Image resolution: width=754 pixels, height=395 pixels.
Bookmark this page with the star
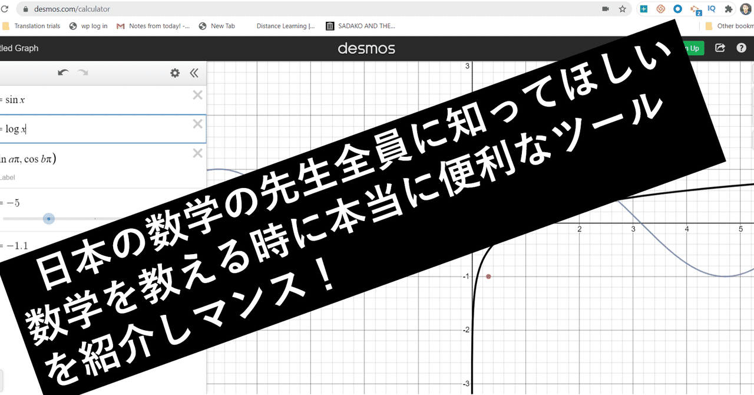[622, 9]
